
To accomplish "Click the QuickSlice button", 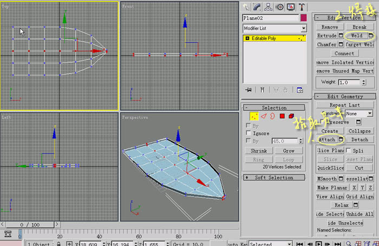I will 330,168.
